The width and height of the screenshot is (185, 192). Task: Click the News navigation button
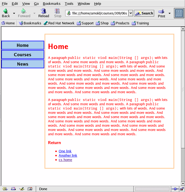pyautogui.click(x=23, y=64)
